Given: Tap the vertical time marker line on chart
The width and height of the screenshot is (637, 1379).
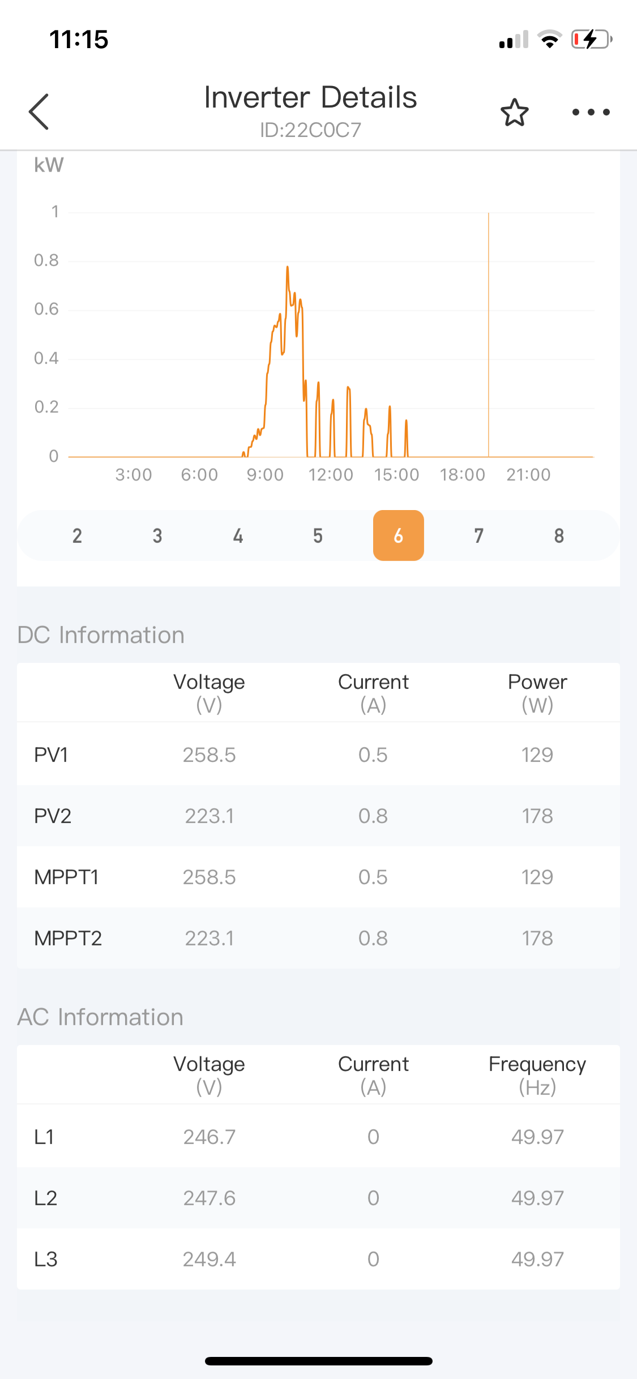Looking at the screenshot, I should coord(489,335).
